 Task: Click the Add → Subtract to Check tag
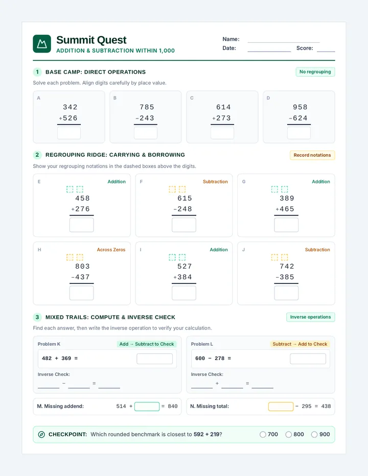[x=147, y=344]
